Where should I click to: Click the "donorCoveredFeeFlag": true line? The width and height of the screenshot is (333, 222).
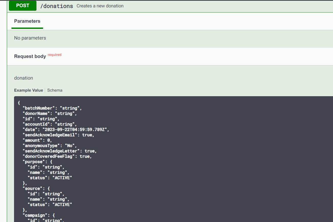point(57,156)
